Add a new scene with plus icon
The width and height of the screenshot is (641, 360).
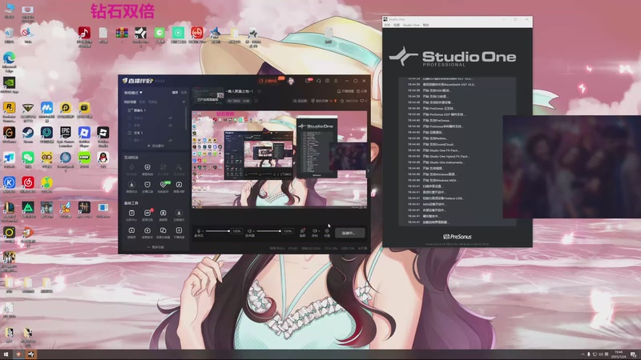pyautogui.click(x=183, y=102)
